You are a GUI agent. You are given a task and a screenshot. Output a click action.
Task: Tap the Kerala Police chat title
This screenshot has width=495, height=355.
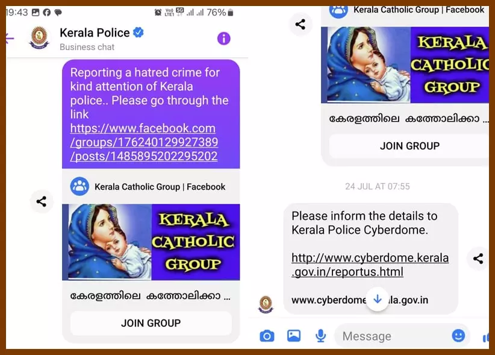click(x=95, y=33)
